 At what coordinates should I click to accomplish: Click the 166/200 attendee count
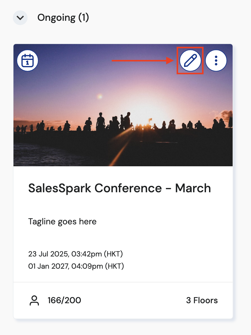click(x=64, y=300)
